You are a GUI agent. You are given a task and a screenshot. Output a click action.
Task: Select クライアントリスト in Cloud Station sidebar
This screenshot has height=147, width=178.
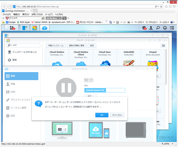pyautogui.click(x=18, y=100)
